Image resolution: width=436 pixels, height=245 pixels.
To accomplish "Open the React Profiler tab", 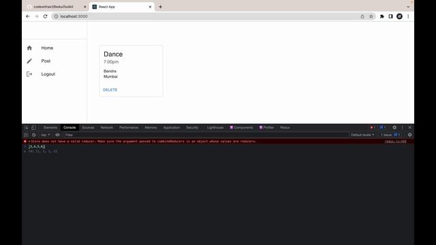I will pyautogui.click(x=266, y=127).
